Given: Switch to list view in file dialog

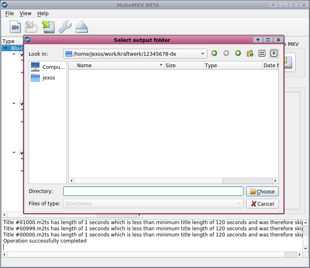Looking at the screenshot, I should pyautogui.click(x=262, y=53).
